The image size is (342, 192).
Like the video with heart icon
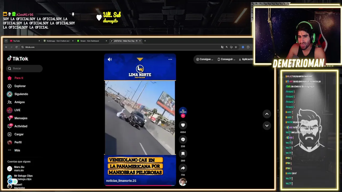[183, 125]
